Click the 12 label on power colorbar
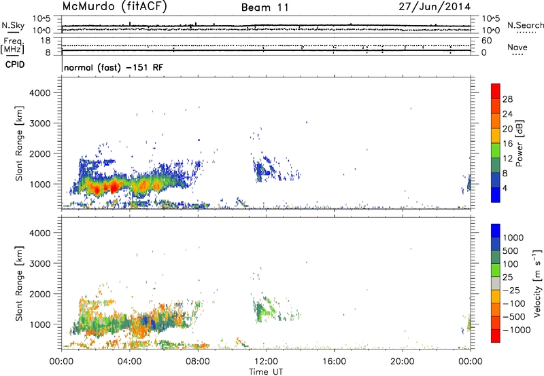 [x=507, y=159]
